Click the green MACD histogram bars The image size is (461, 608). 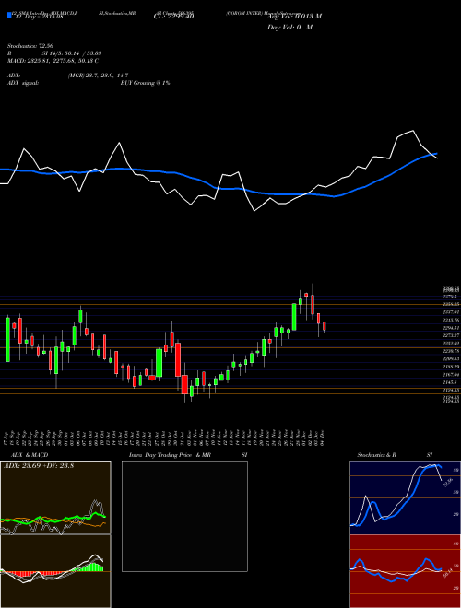90,567
